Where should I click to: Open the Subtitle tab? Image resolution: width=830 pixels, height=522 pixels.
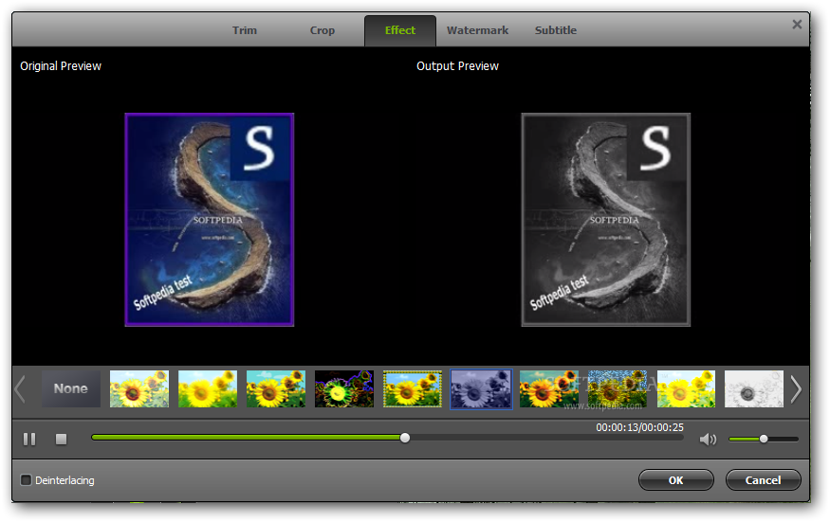[555, 30]
